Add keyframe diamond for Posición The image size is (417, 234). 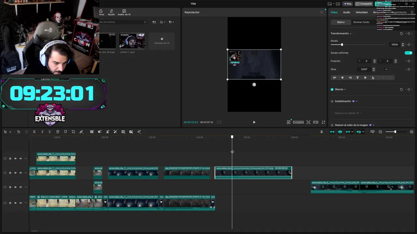coord(409,61)
